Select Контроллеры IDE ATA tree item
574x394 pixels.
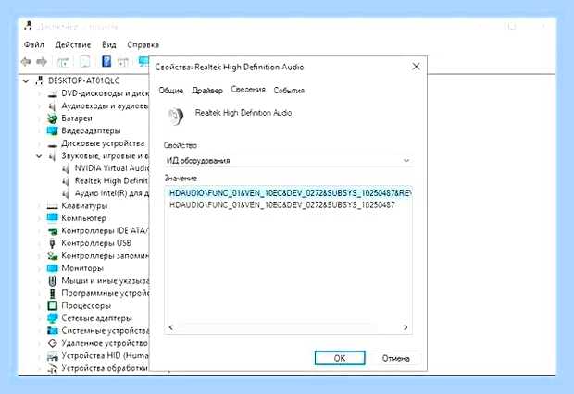pos(105,230)
